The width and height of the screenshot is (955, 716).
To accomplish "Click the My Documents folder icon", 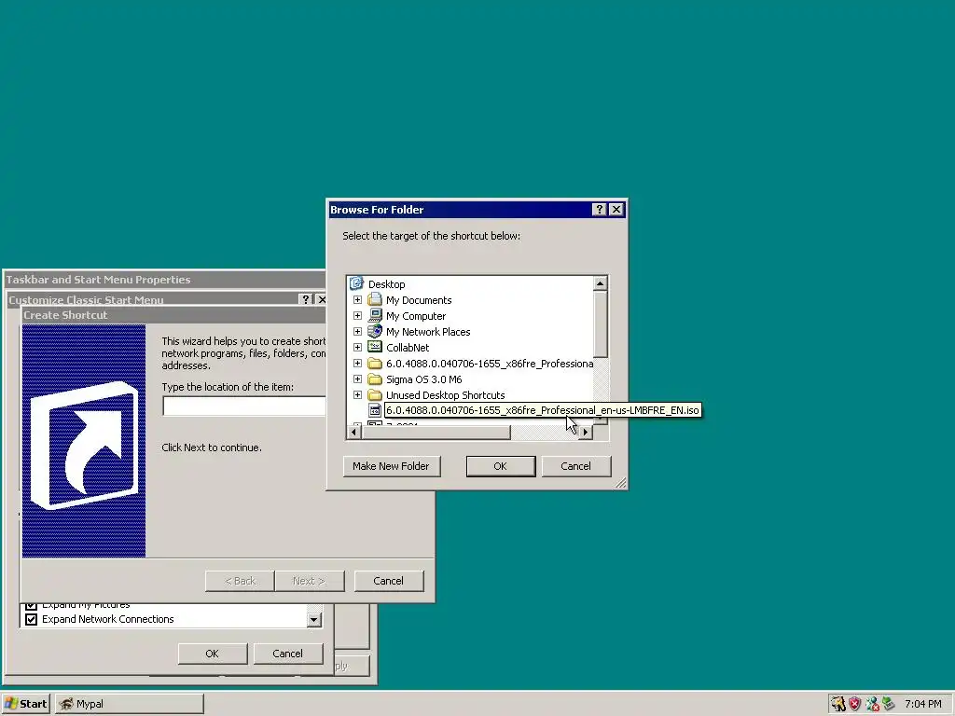I will coord(375,299).
